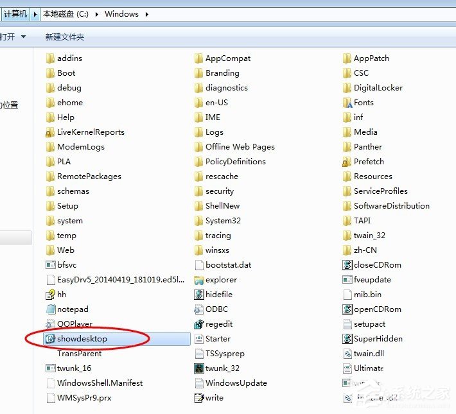Viewport: 456px width, 414px height.
Task: Select the explorer application icon
Action: click(x=199, y=280)
